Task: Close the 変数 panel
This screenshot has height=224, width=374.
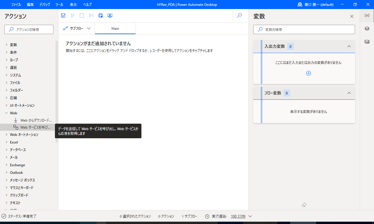Action: (x=352, y=16)
